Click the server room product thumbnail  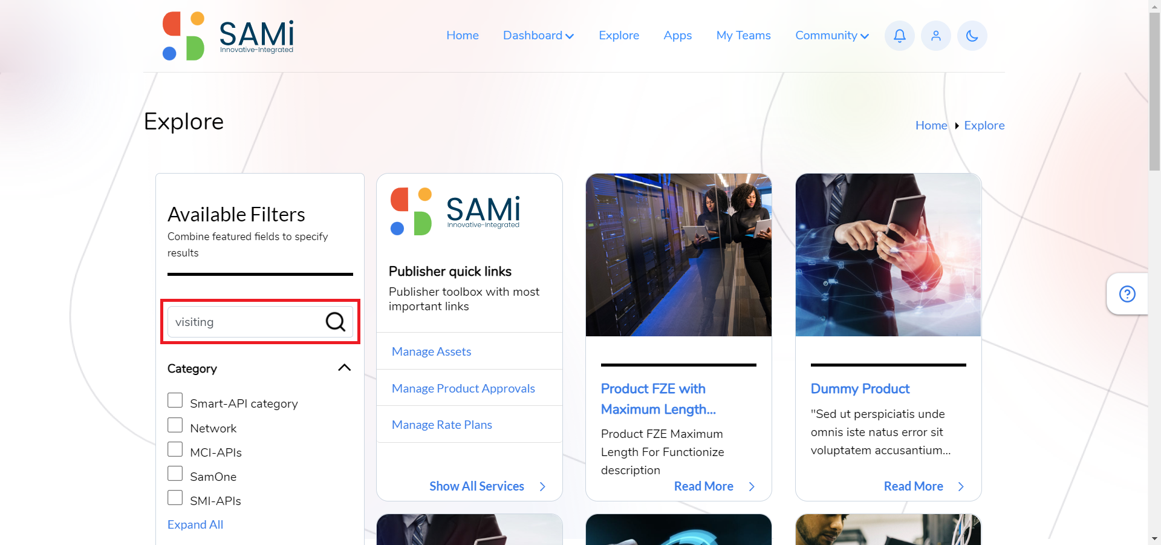[678, 255]
